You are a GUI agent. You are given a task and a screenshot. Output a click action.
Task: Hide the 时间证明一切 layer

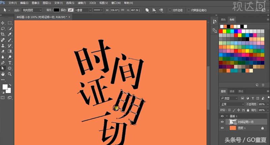tap(222, 122)
